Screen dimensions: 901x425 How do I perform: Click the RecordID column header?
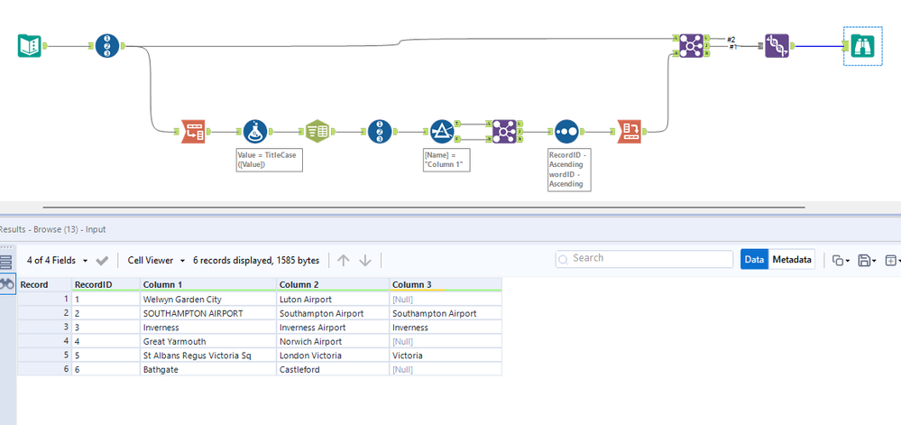click(106, 284)
